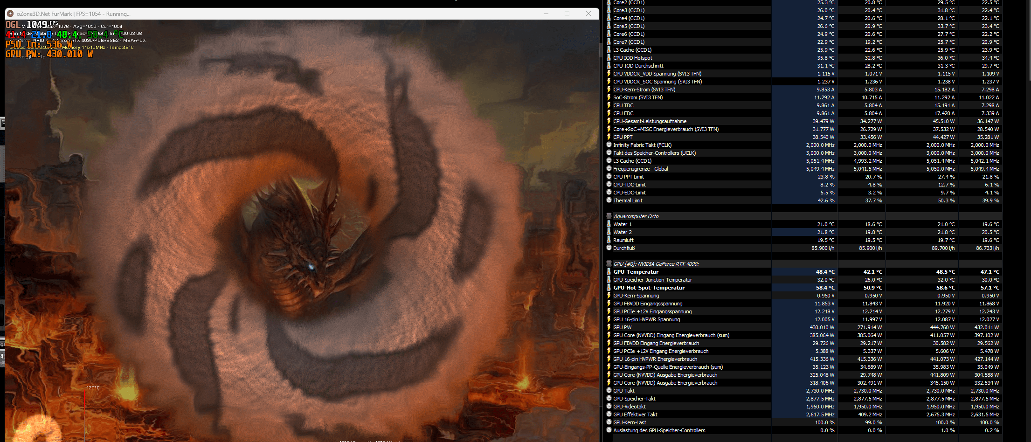The height and width of the screenshot is (442, 1031).
Task: Click the 430.010 W value in GPU PW row
Action: click(822, 327)
